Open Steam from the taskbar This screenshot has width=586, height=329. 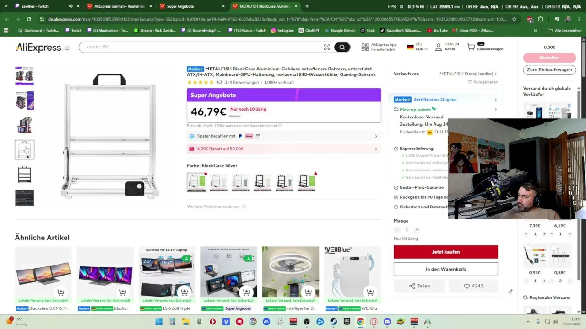[333, 322]
